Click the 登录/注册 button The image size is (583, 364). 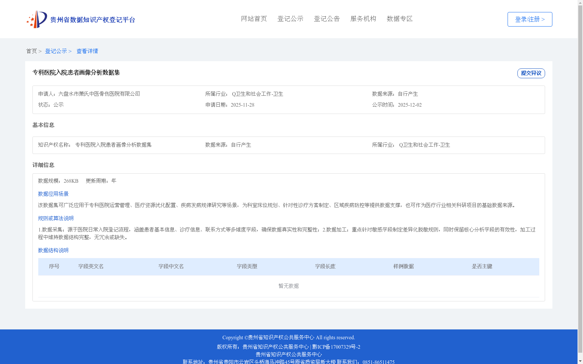pyautogui.click(x=530, y=19)
